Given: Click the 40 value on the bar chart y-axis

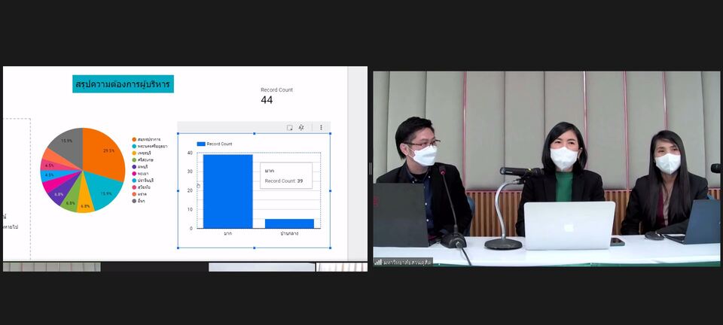Looking at the screenshot, I should pos(190,153).
